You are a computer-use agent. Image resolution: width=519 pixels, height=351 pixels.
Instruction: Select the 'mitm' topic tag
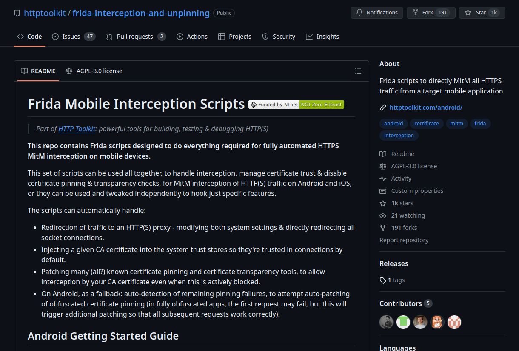(x=456, y=124)
